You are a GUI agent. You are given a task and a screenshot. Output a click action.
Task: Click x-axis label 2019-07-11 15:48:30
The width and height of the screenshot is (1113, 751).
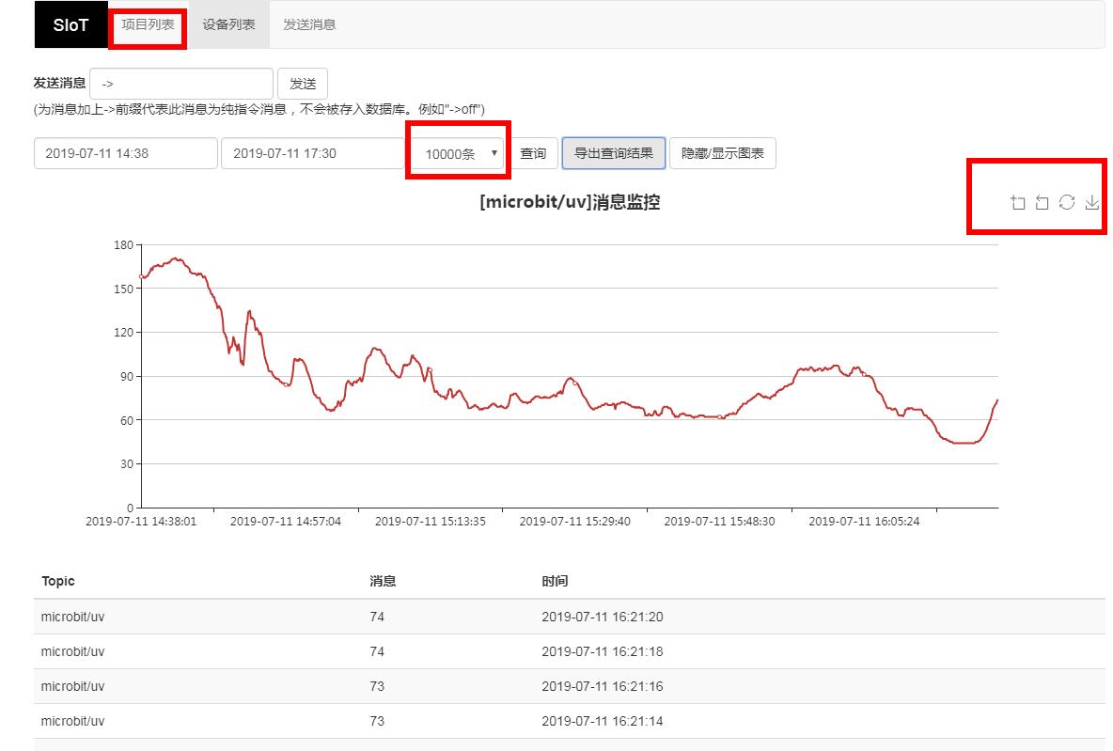point(719,521)
